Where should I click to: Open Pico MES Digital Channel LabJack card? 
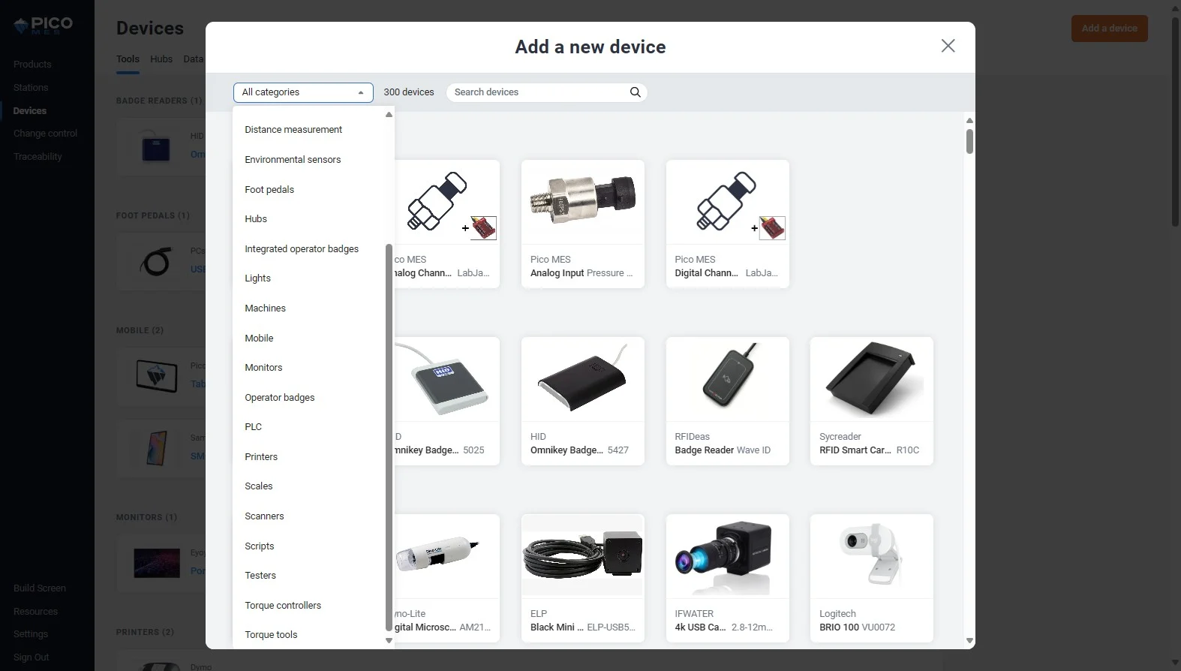click(727, 224)
